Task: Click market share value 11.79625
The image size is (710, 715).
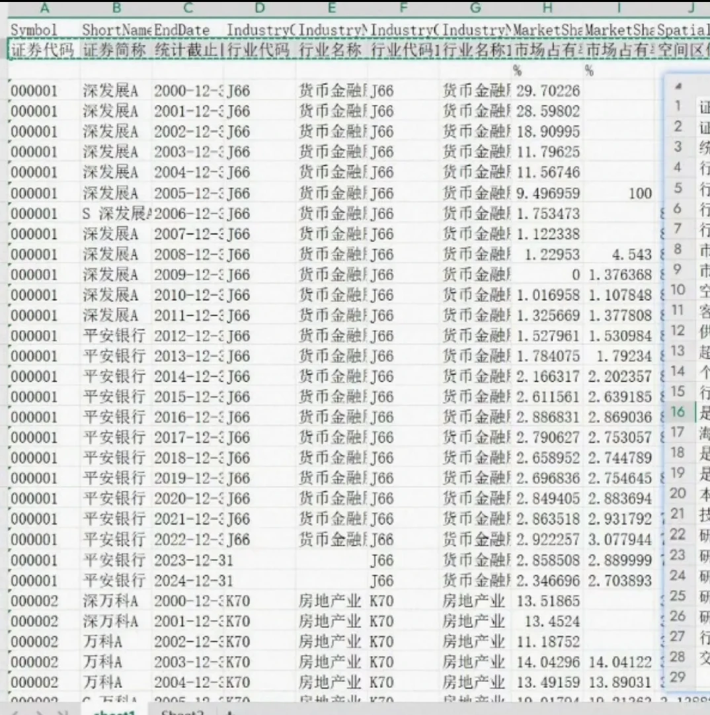Action: (x=548, y=152)
